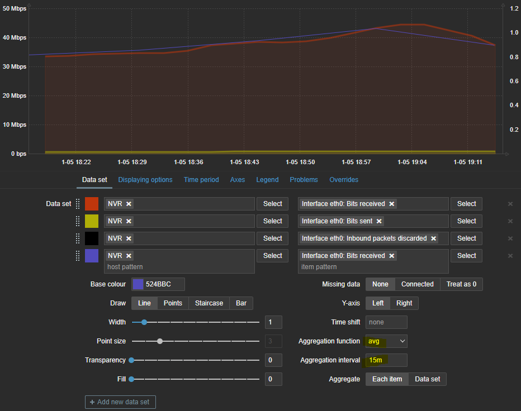Image resolution: width=521 pixels, height=411 pixels.
Task: Delete the black data set row
Action: (x=510, y=238)
